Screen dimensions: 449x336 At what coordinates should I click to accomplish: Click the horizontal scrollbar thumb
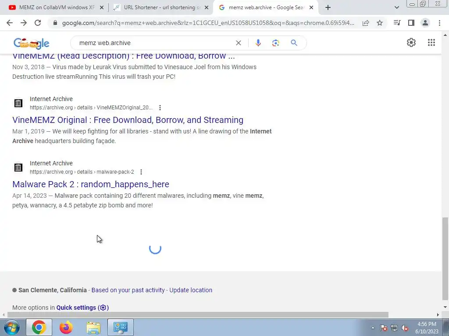(198, 315)
